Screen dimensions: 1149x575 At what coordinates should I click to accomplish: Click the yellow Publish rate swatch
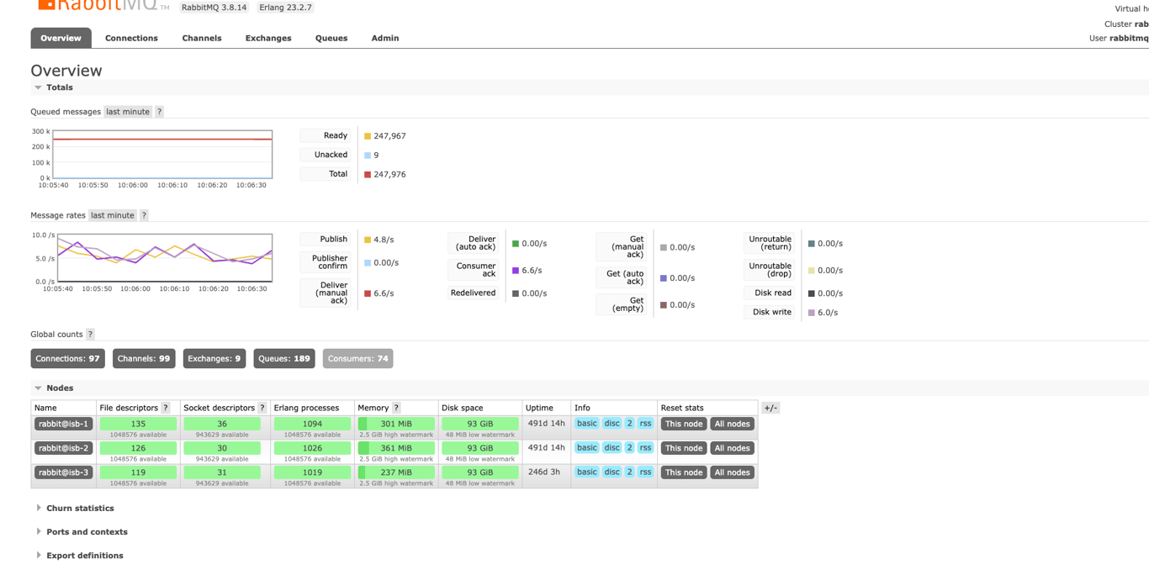pos(368,240)
